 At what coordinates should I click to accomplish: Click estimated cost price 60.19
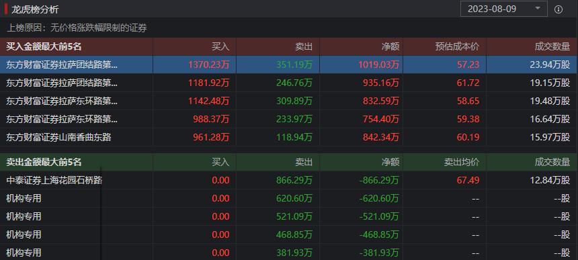[468, 137]
